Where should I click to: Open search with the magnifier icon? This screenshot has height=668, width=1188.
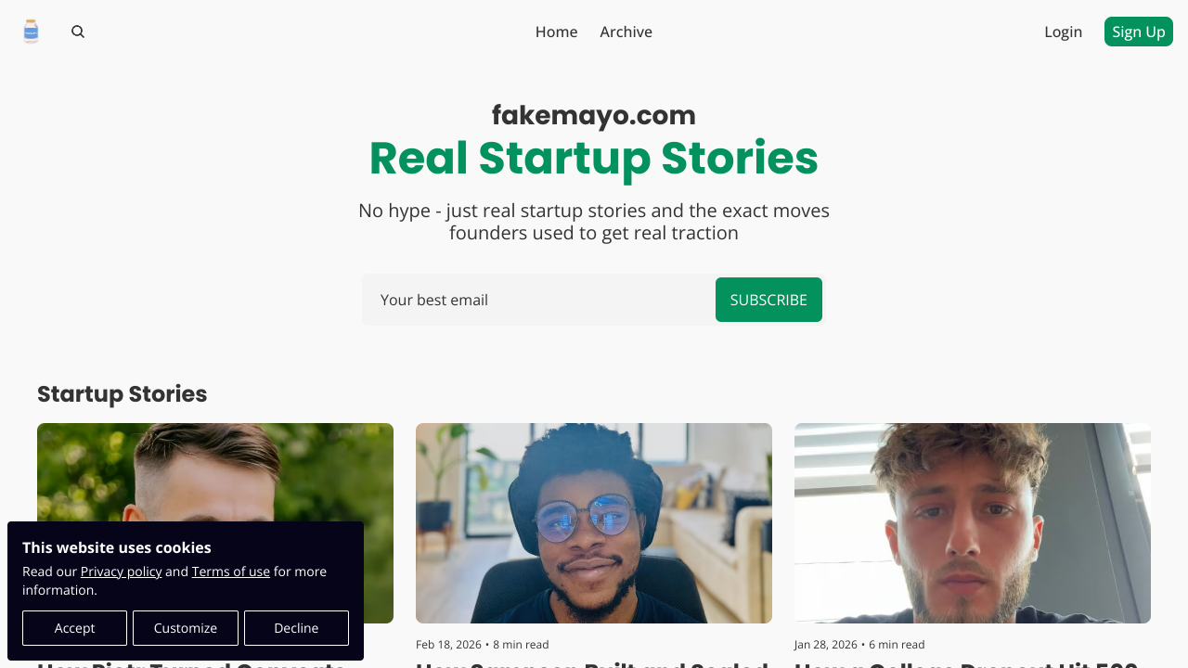pos(78,32)
